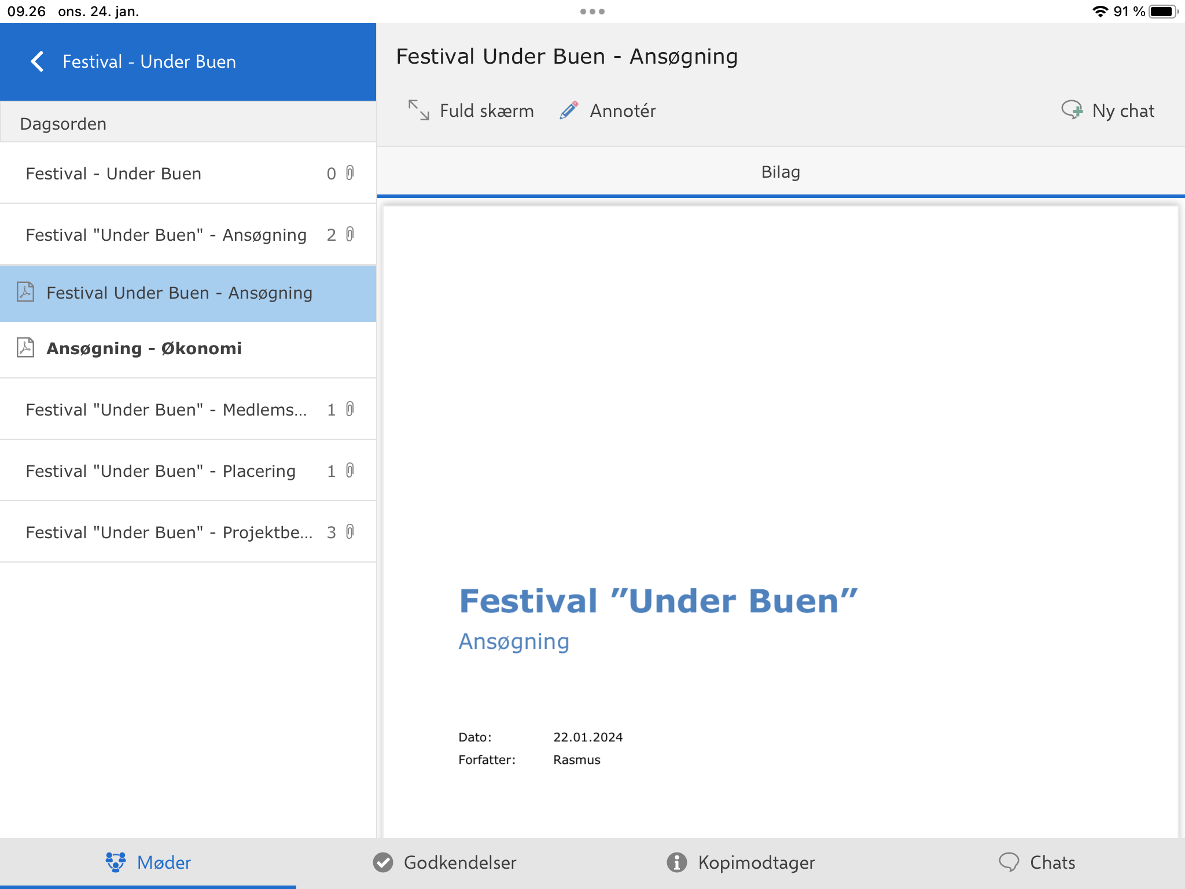1185x889 pixels.
Task: Tap attachment count 0 on Festival - Under Buen row
Action: 331,174
